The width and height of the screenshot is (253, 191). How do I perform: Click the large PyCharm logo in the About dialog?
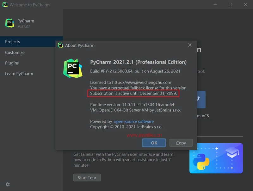73,68
